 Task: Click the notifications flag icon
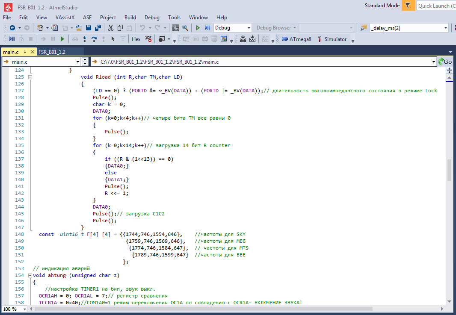click(408, 6)
